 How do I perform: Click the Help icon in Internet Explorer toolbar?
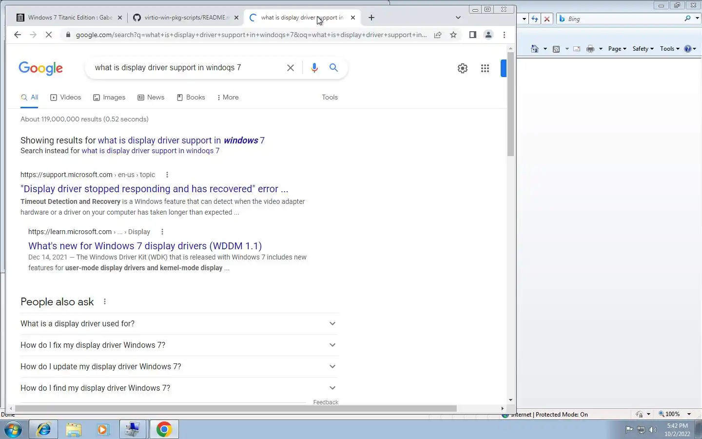tap(688, 49)
